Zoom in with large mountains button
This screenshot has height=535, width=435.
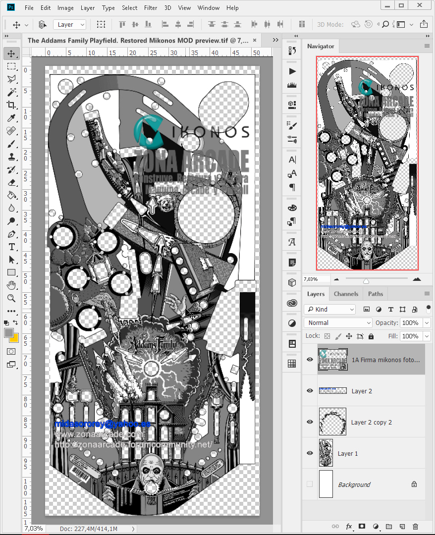(x=417, y=279)
